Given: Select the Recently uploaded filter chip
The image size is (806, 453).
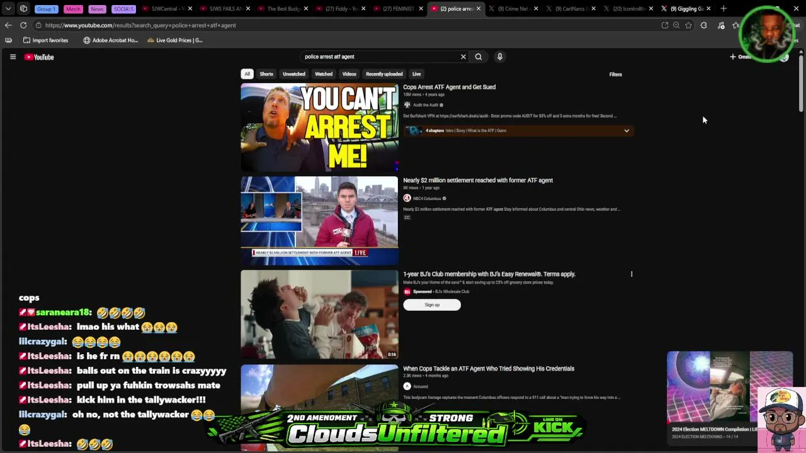Looking at the screenshot, I should pos(384,74).
